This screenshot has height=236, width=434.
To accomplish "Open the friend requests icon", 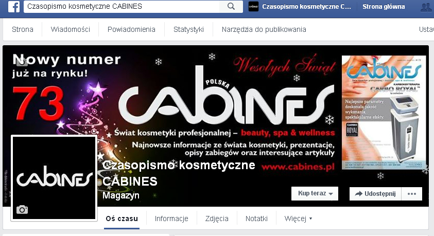I will pos(426,7).
